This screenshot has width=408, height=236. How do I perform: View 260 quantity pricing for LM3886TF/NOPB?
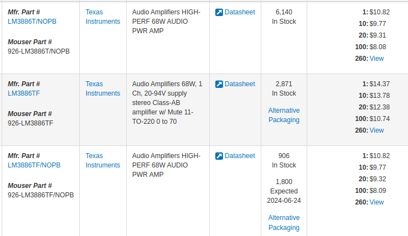tap(376, 202)
